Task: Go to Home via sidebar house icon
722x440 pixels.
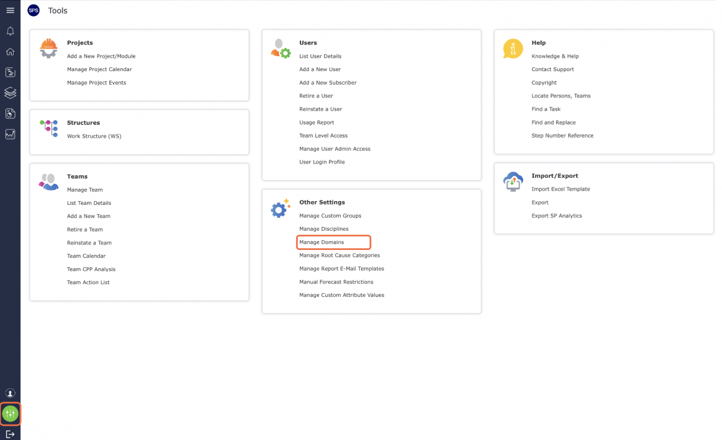Action: (10, 52)
